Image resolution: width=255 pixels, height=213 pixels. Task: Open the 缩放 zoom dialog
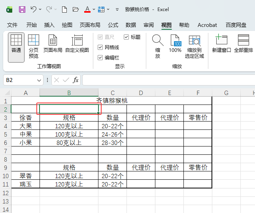158,46
